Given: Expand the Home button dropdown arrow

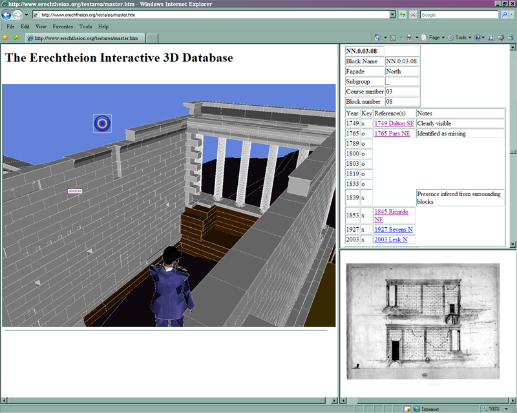Looking at the screenshot, I should [x=385, y=37].
